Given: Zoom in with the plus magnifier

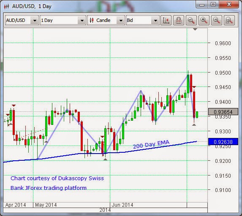Looking at the screenshot, I should [204, 20].
